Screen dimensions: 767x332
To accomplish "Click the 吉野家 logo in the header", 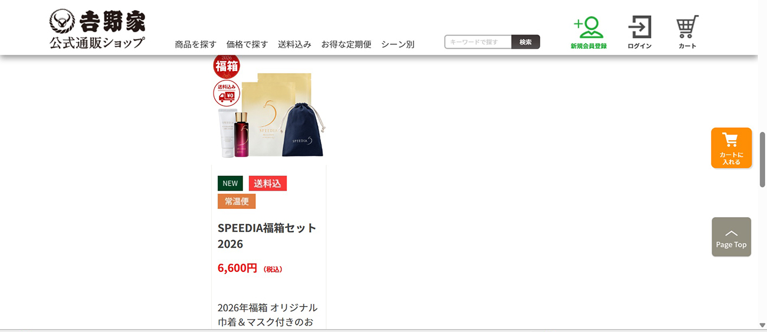I will tap(97, 29).
